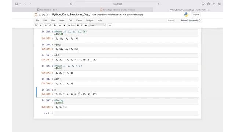Click input cell 144 containing a[:5]

(x=126, y=79)
